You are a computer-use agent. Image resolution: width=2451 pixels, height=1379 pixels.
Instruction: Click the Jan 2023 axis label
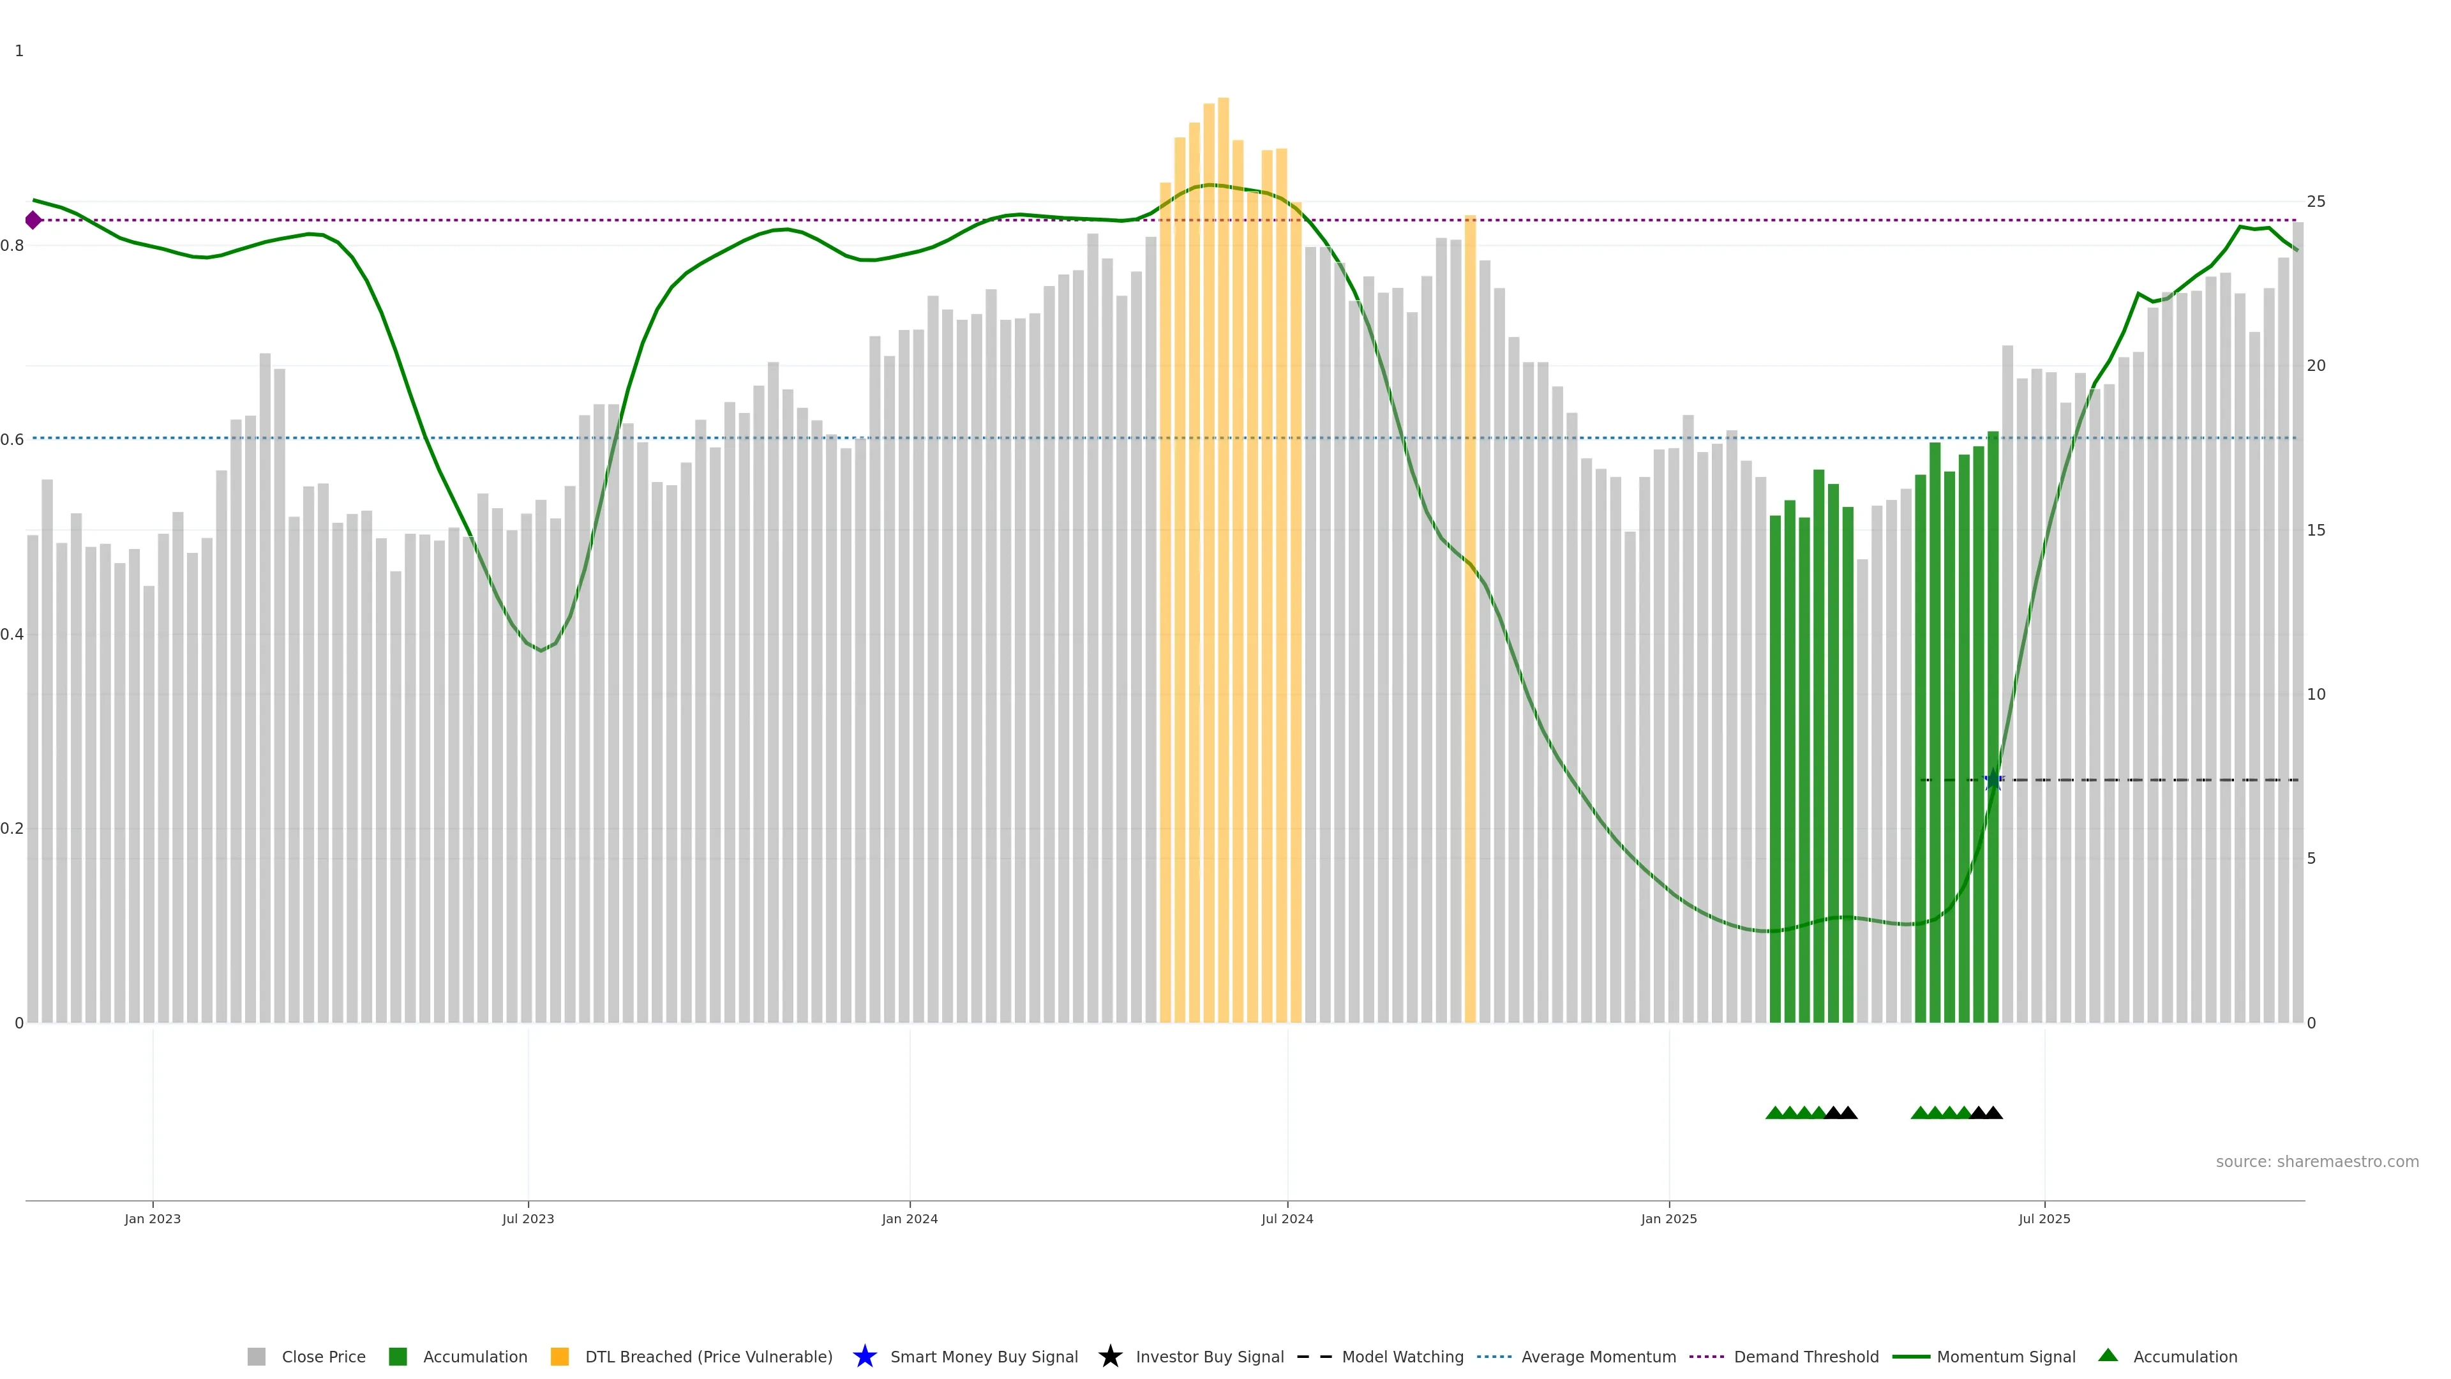pyautogui.click(x=153, y=1218)
